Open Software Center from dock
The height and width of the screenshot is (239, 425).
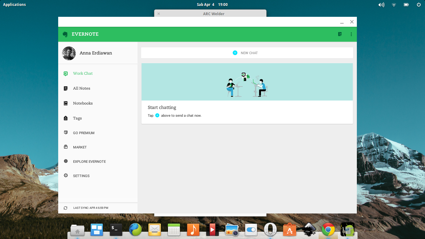pos(290,230)
